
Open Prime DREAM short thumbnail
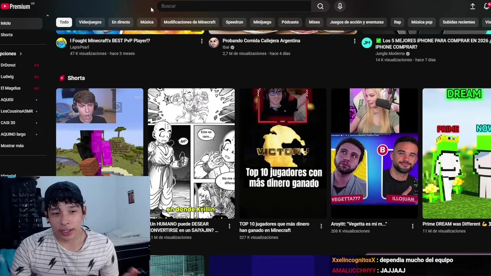(x=456, y=153)
